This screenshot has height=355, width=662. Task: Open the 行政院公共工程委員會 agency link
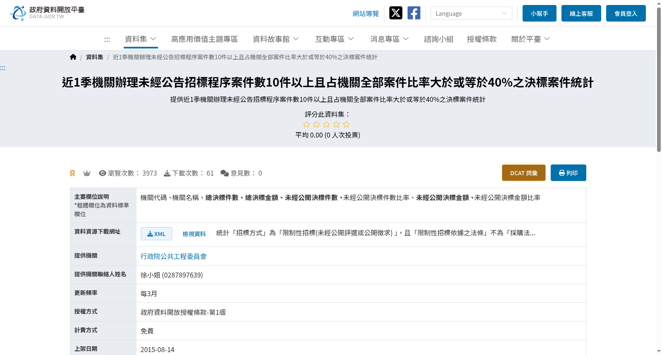click(x=173, y=256)
